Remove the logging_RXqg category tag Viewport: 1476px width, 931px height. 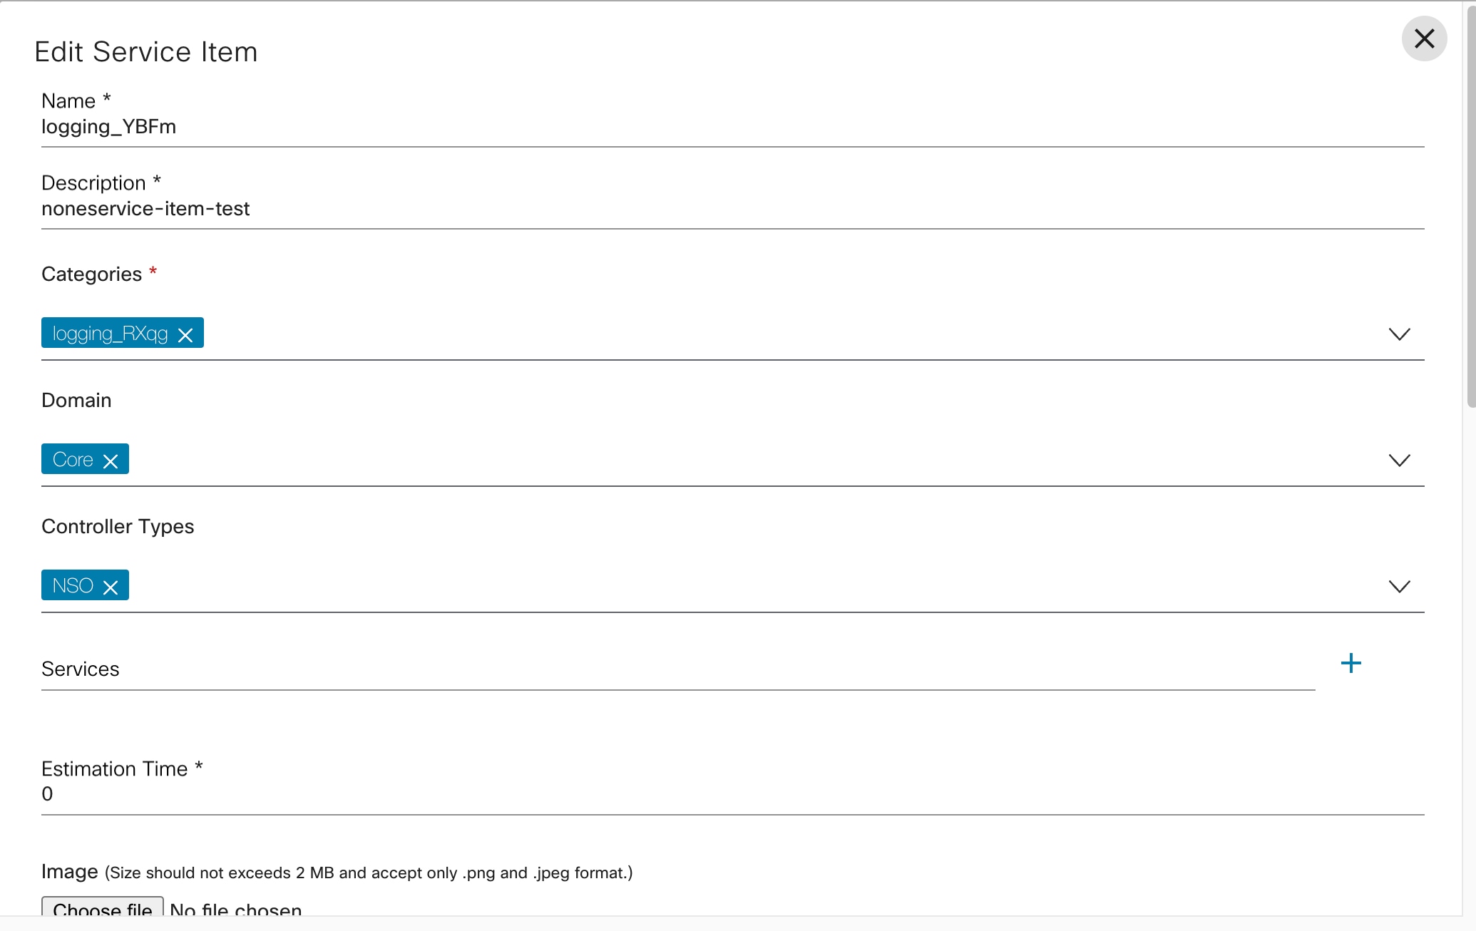click(185, 335)
